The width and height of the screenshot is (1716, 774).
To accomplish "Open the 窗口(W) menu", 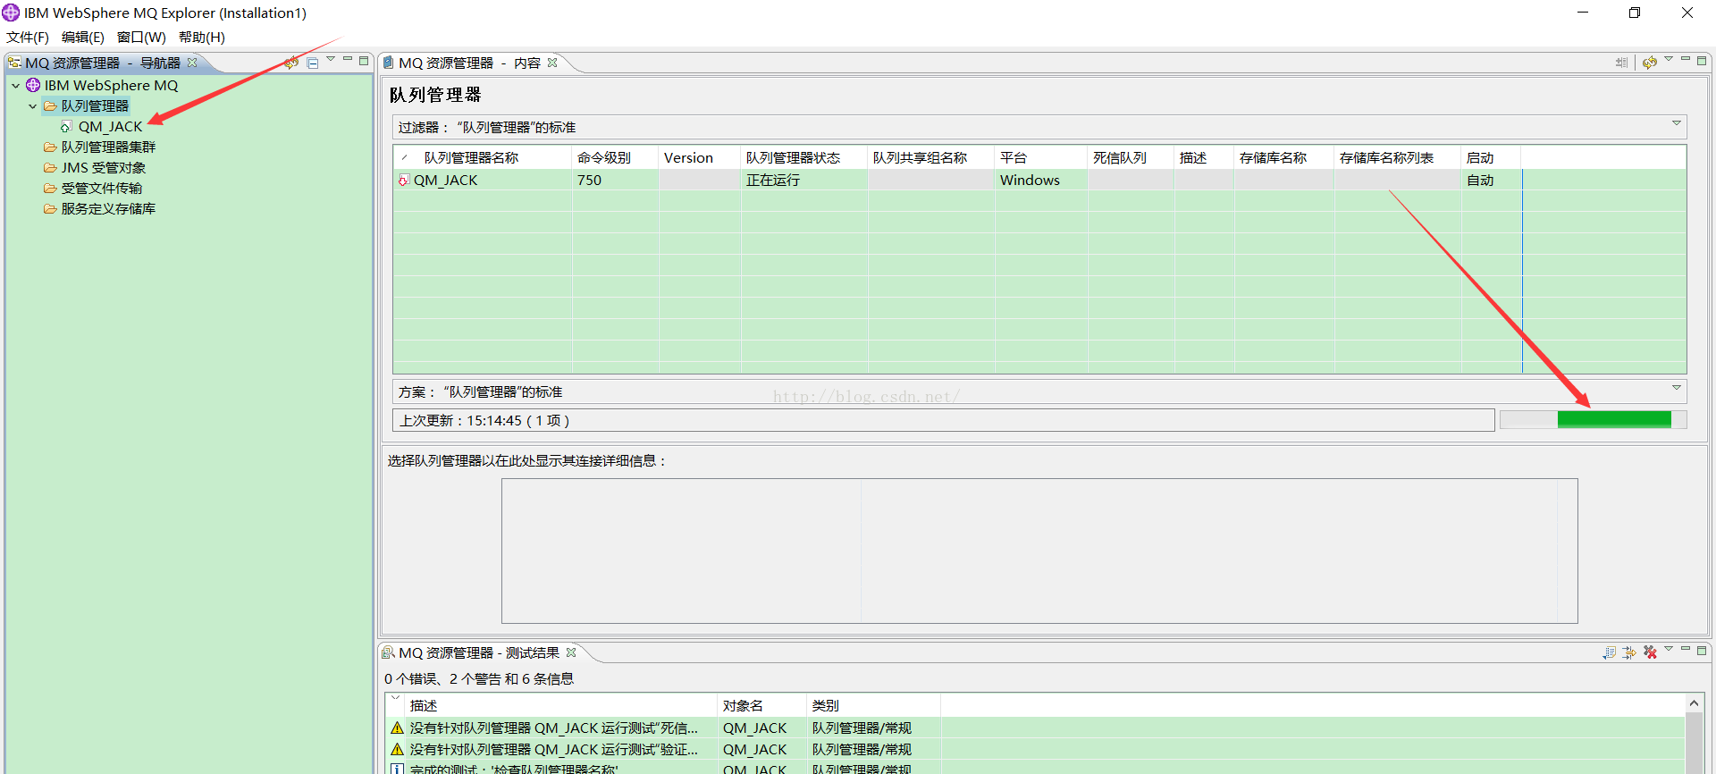I will pyautogui.click(x=141, y=37).
